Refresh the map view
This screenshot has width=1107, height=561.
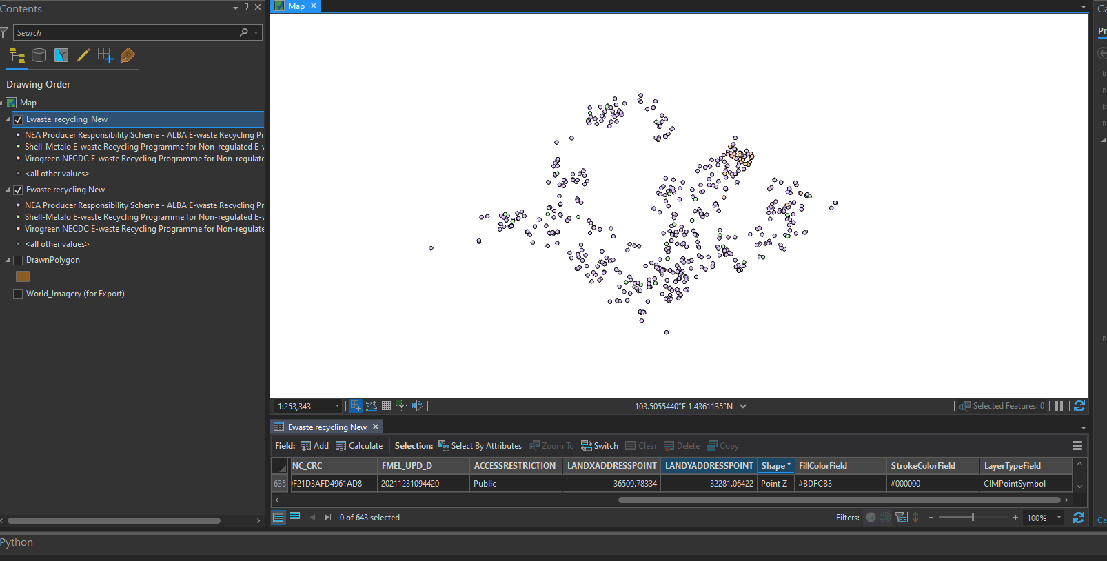(x=1079, y=406)
